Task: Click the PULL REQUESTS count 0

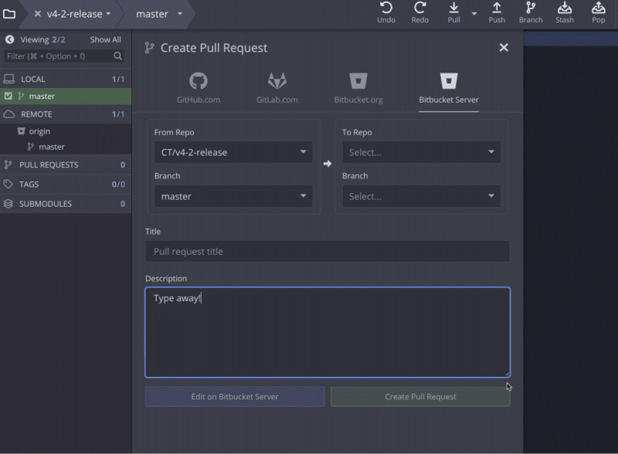Action: [123, 164]
